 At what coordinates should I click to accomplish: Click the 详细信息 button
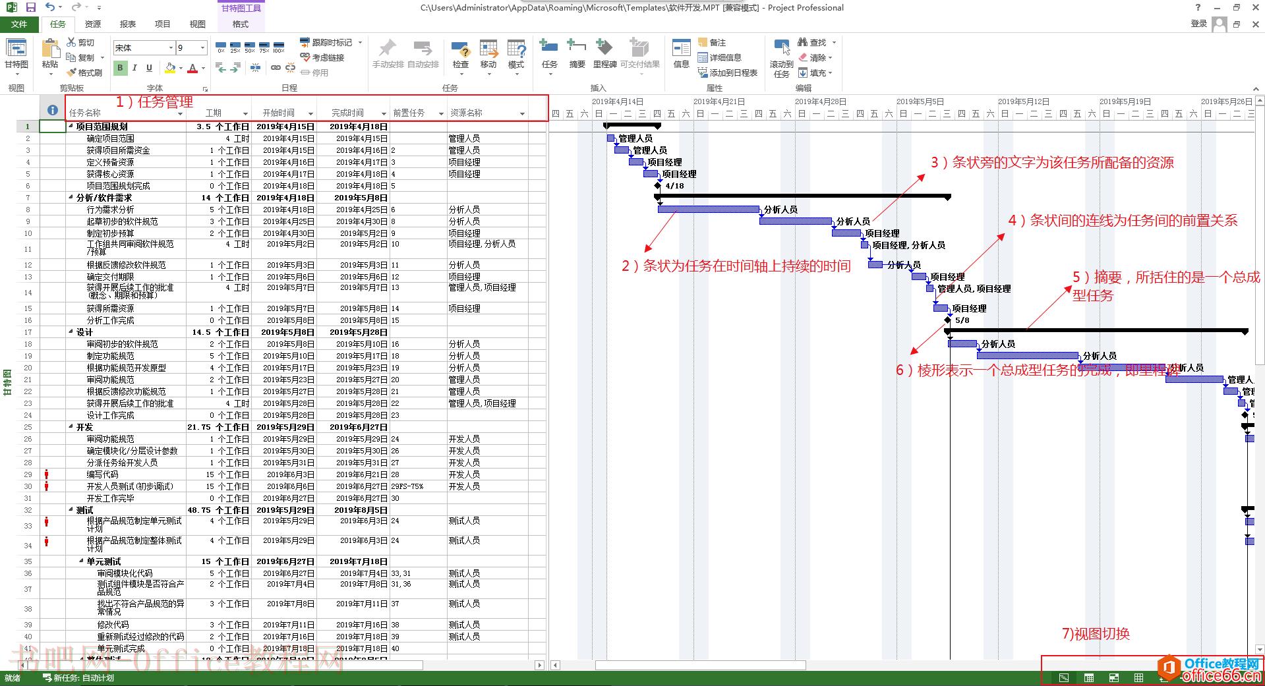tap(720, 57)
